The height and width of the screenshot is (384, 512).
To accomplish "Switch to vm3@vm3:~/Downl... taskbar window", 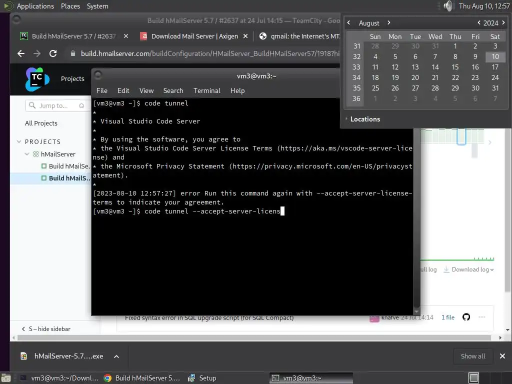I will 59,378.
